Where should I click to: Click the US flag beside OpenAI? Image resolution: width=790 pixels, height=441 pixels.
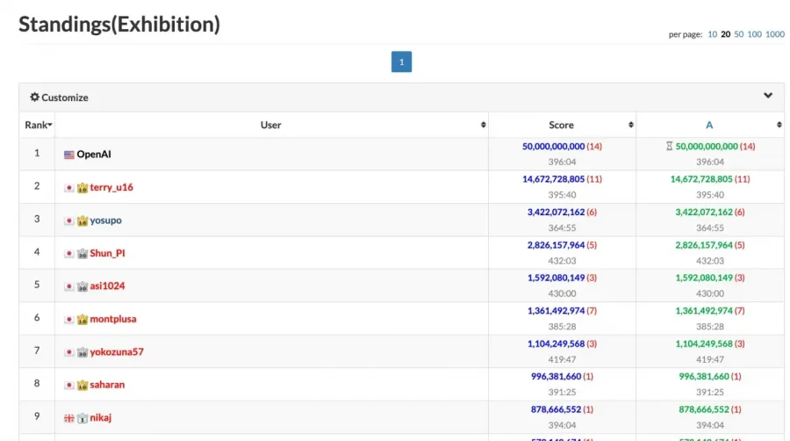click(69, 155)
